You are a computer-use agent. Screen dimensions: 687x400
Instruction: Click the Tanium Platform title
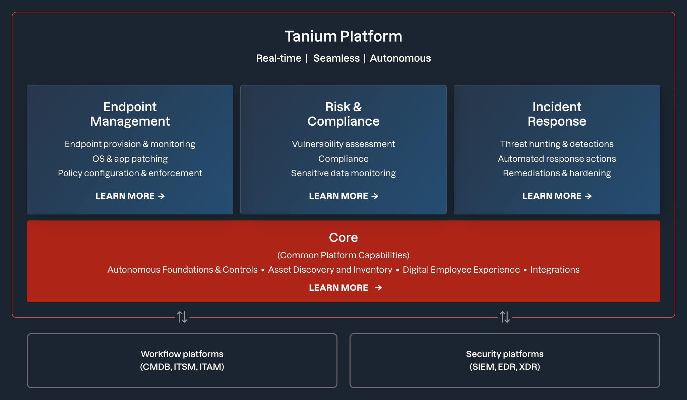(343, 36)
